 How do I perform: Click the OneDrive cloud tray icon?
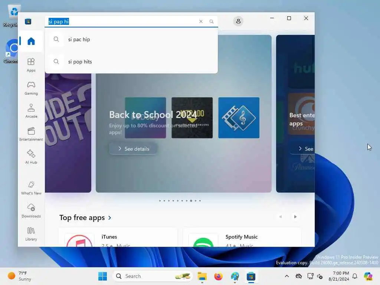click(299, 276)
